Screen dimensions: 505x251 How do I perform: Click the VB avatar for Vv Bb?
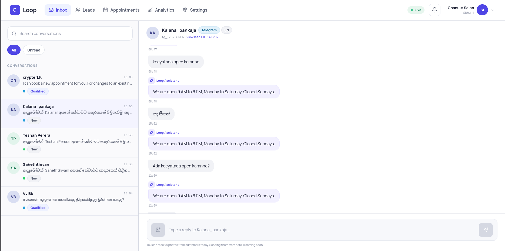(14, 197)
